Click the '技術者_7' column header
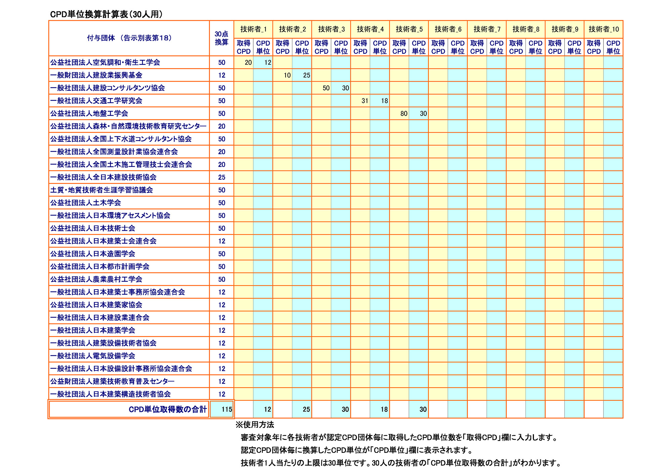The width and height of the screenshot is (672, 475). click(487, 29)
